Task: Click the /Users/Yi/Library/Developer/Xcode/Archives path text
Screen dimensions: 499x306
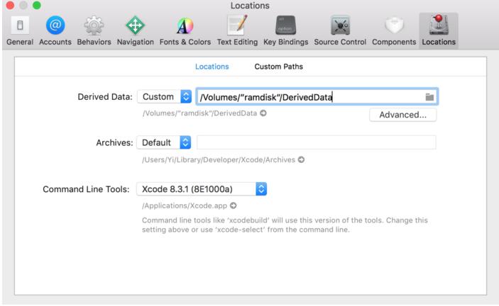Action: [x=219, y=159]
